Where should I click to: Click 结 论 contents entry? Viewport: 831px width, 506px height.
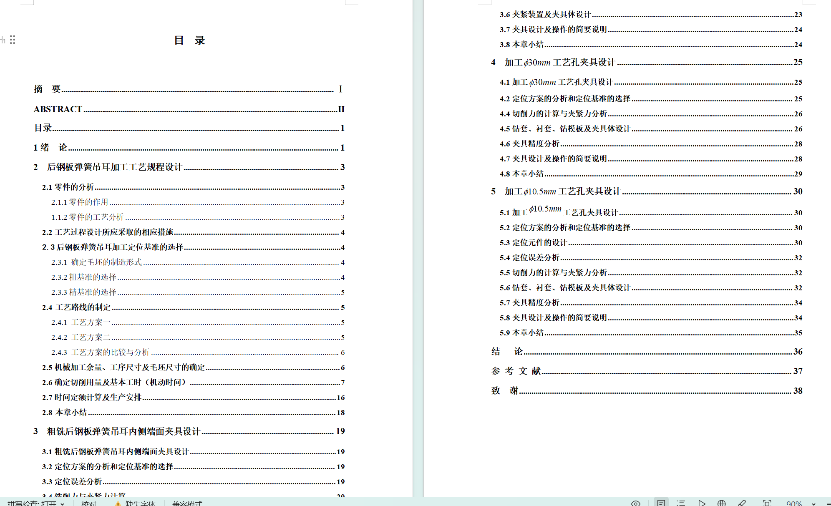[647, 351]
